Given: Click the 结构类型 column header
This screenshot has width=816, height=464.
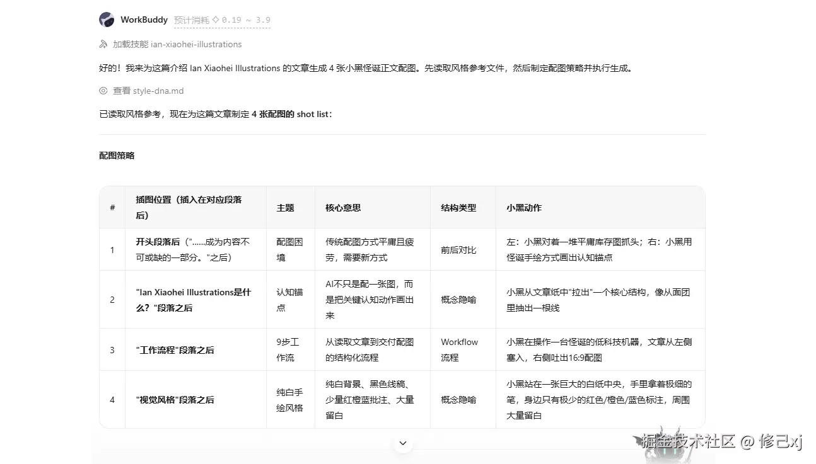Looking at the screenshot, I should (458, 208).
